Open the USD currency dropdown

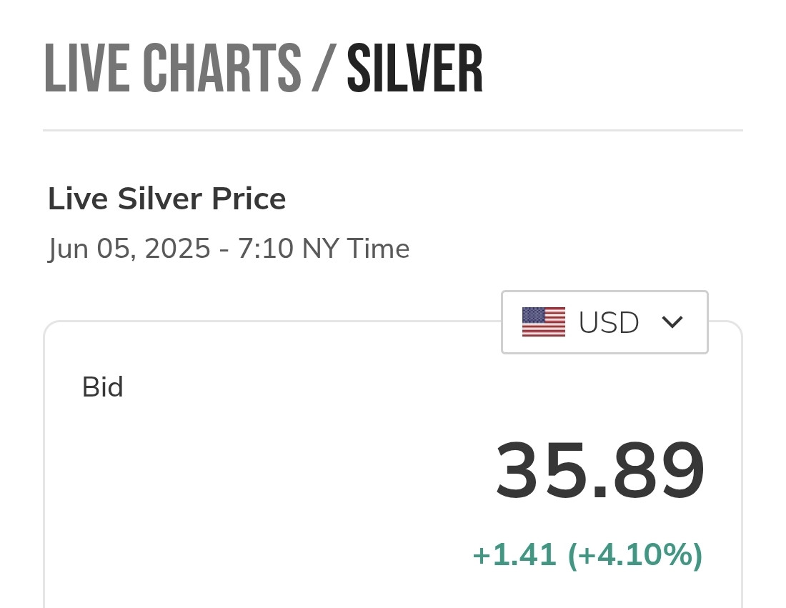tap(605, 322)
